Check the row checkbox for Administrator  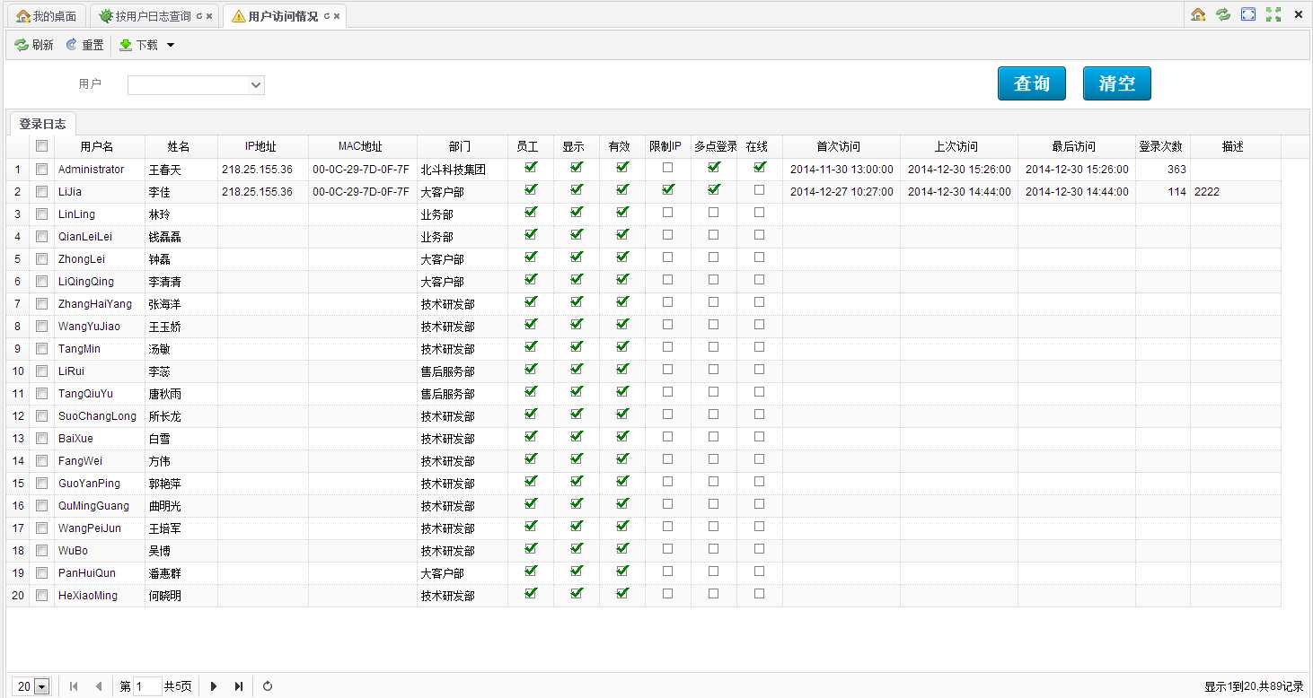coord(41,169)
